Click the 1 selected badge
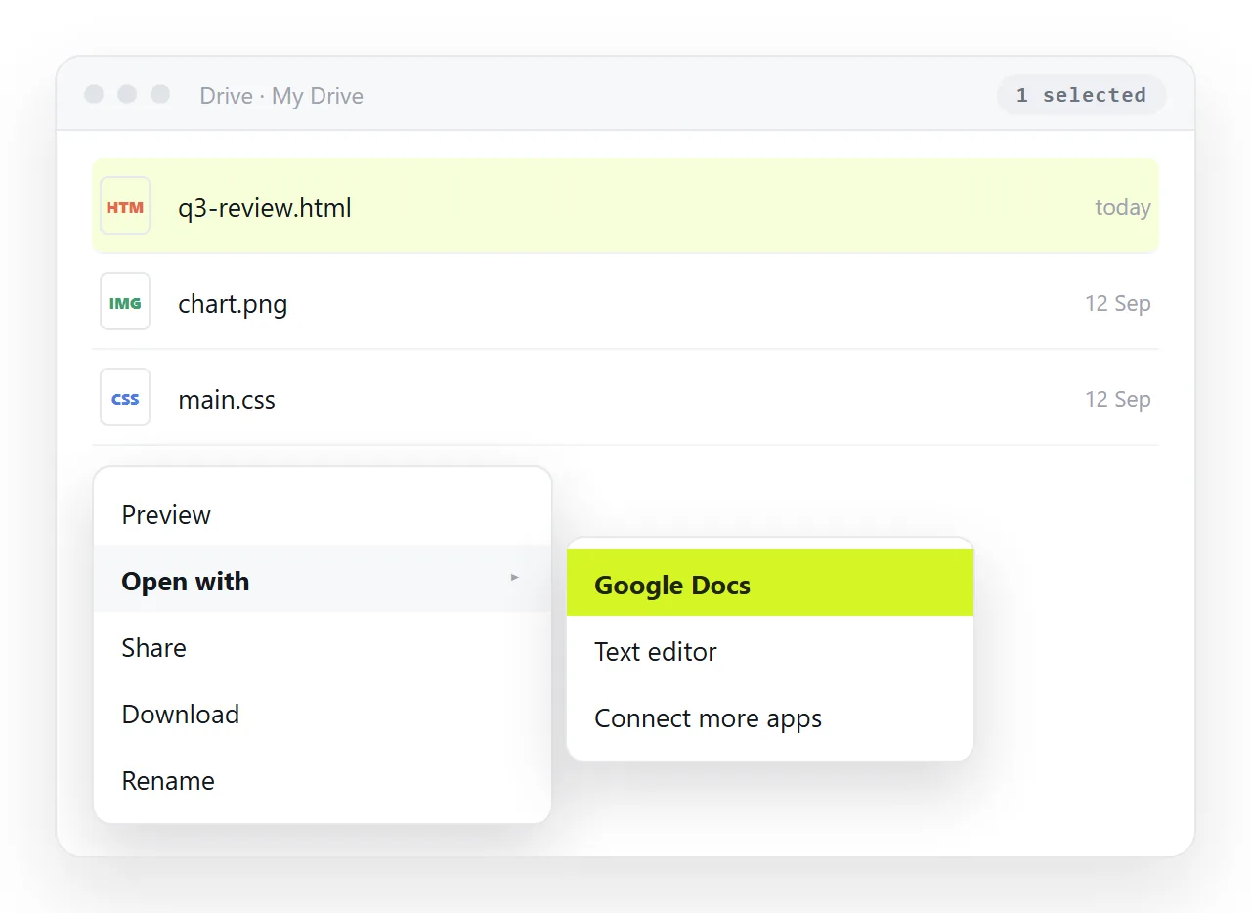 1081,95
